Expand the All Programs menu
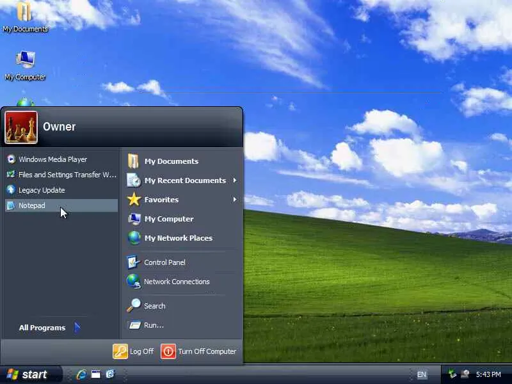This screenshot has height=384, width=512. 50,328
